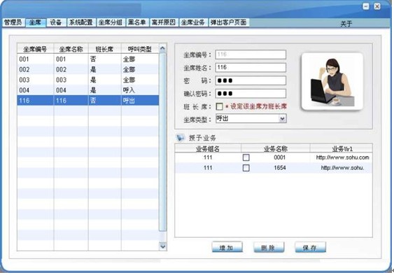394x275 pixels.
Task: Click the 业务名称 column header
Action: pyautogui.click(x=276, y=148)
